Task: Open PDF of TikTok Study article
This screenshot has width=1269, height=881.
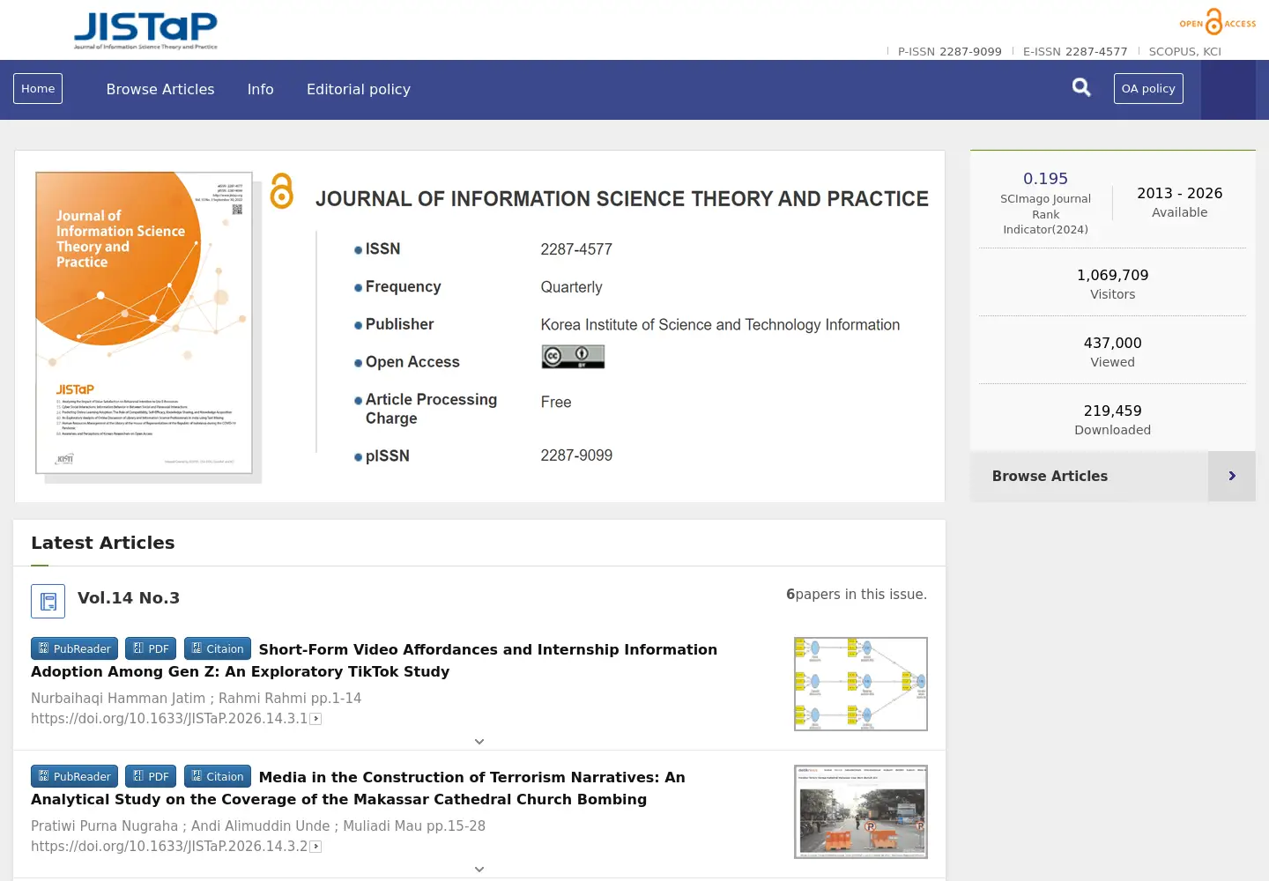Action: click(x=151, y=648)
